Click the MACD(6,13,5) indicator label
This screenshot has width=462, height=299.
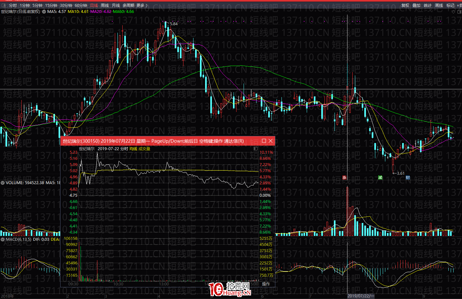pyautogui.click(x=18, y=239)
